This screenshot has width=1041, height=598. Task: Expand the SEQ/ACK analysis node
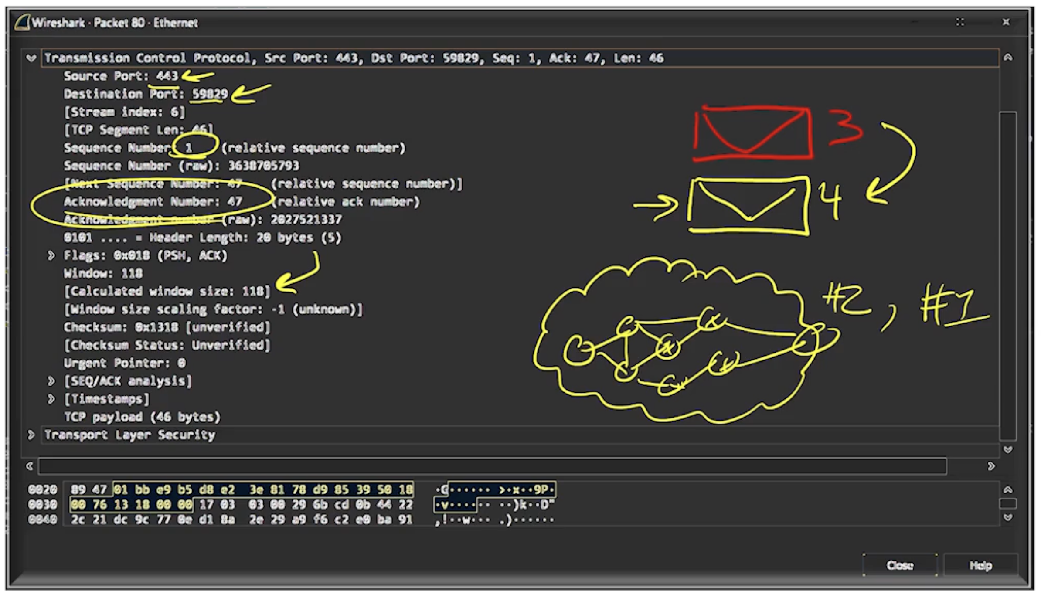pyautogui.click(x=51, y=381)
